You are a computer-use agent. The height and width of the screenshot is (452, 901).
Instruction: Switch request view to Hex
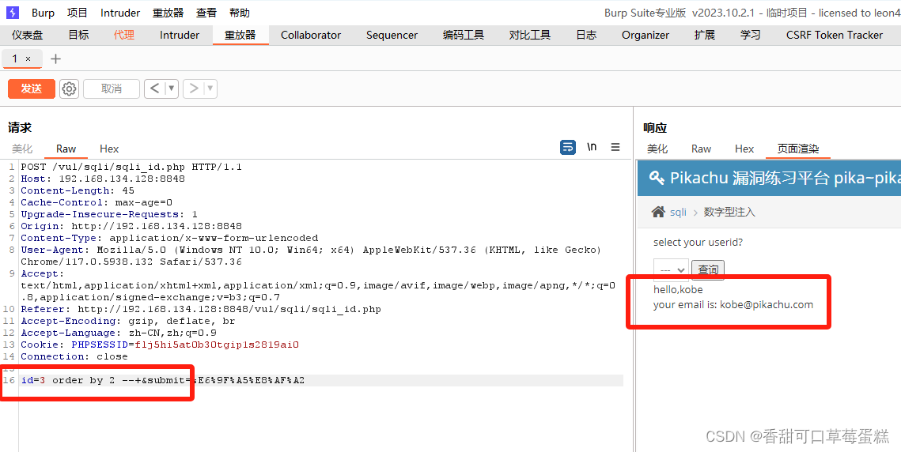[109, 149]
